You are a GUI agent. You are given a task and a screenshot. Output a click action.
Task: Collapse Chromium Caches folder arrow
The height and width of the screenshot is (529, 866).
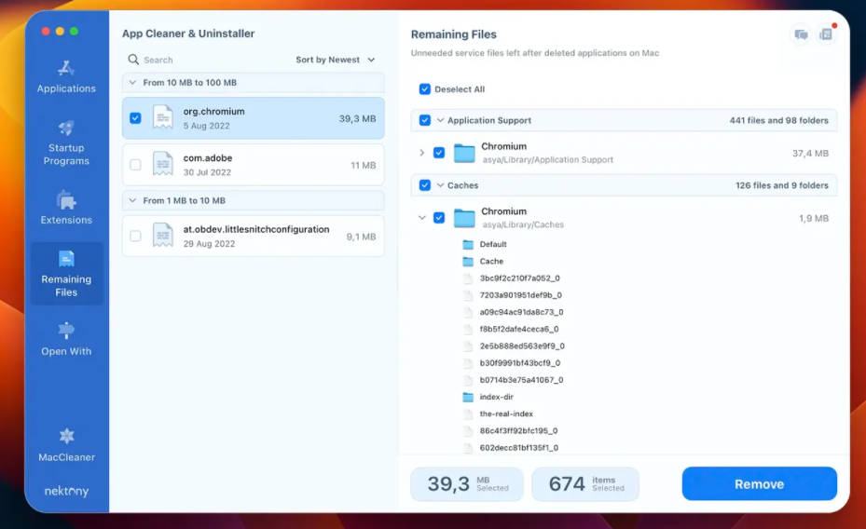tap(422, 218)
